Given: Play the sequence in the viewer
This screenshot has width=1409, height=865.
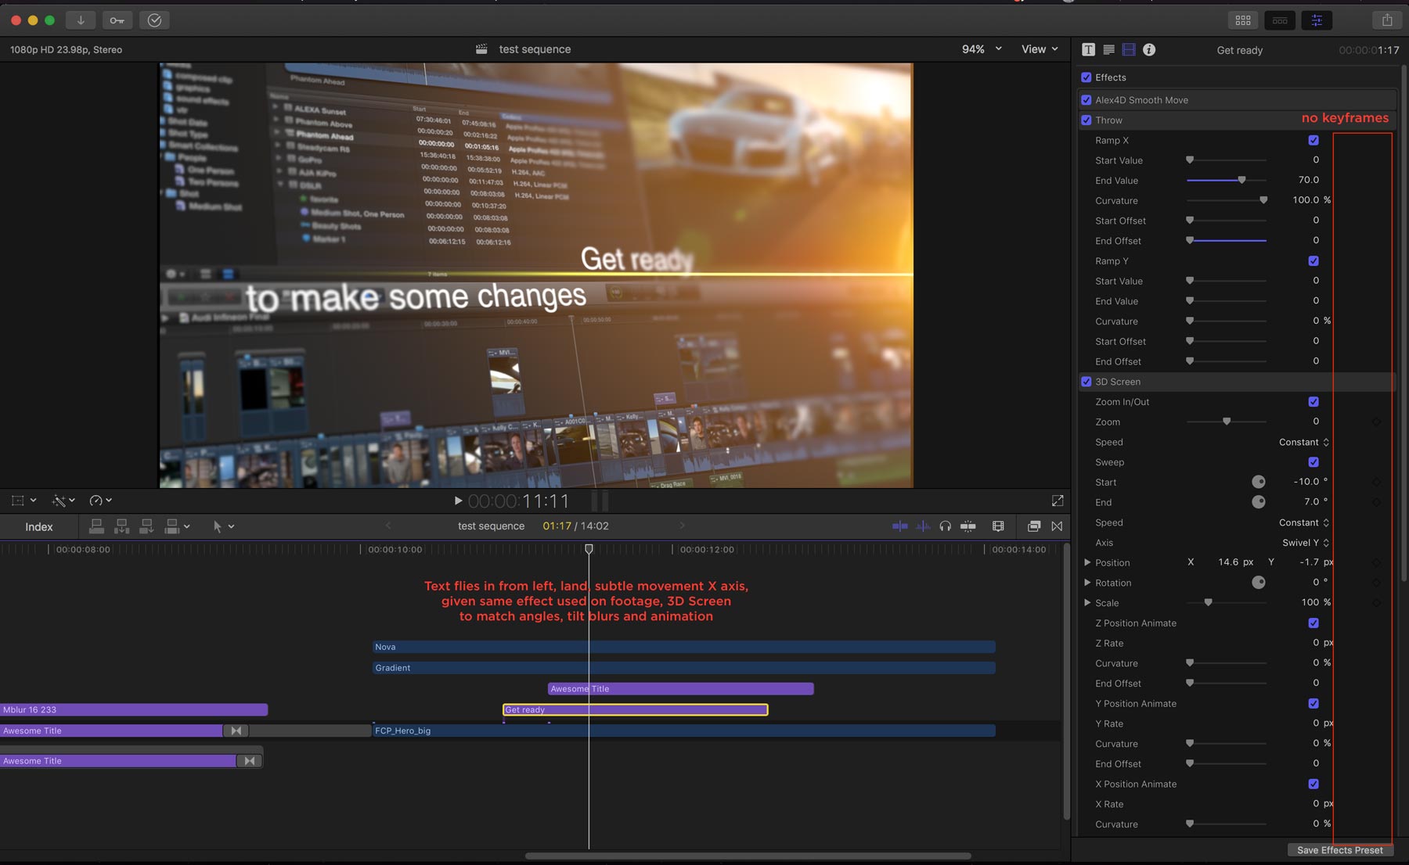Looking at the screenshot, I should click(458, 501).
